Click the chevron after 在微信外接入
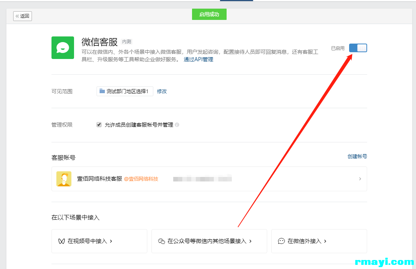The height and width of the screenshot is (269, 416). point(325,241)
